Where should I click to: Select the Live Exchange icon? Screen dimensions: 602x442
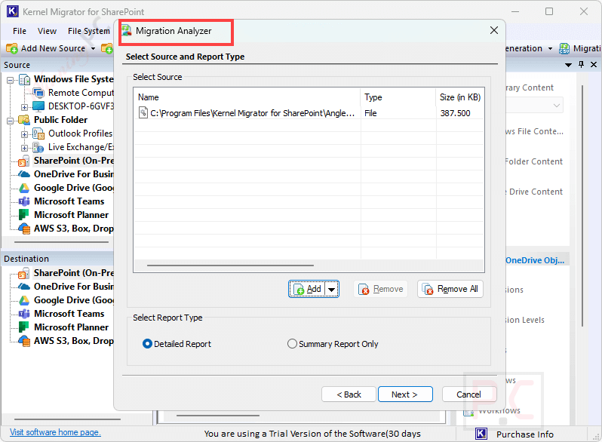pyautogui.click(x=38, y=148)
